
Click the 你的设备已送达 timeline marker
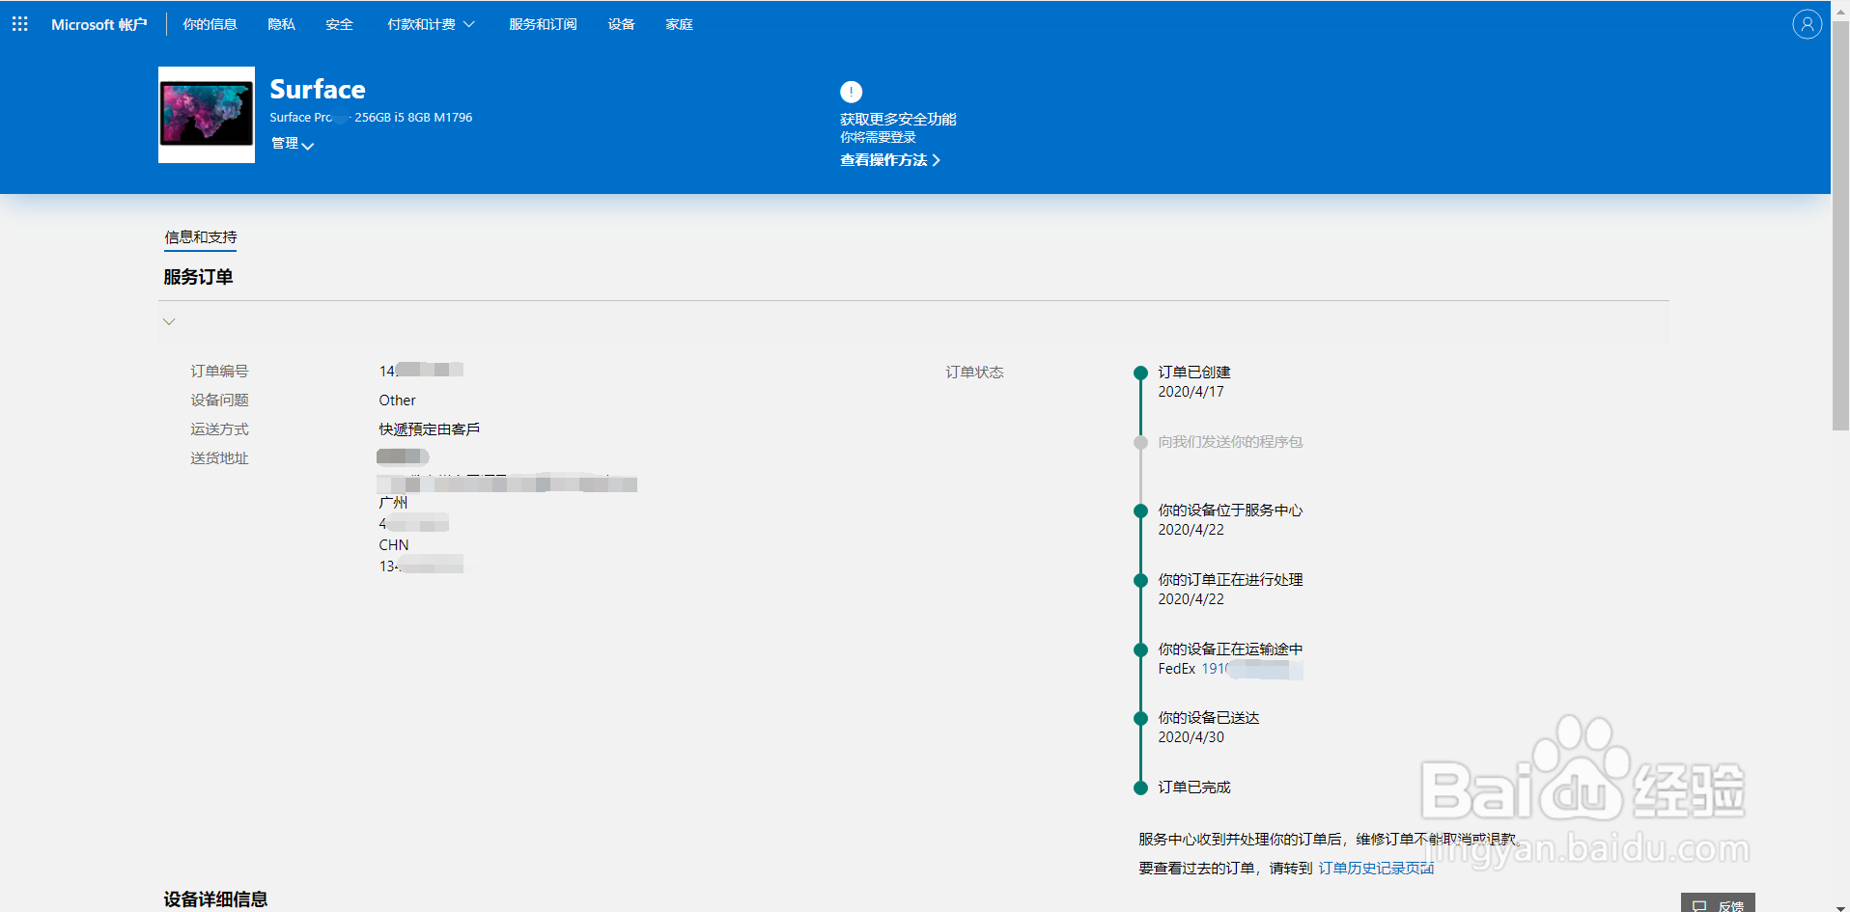point(1140,718)
